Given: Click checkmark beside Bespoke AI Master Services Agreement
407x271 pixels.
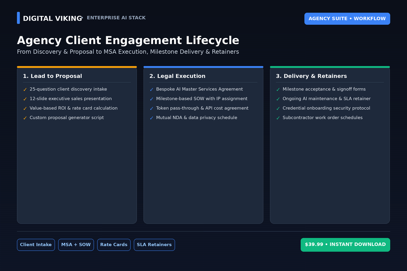Looking at the screenshot, I should point(152,90).
